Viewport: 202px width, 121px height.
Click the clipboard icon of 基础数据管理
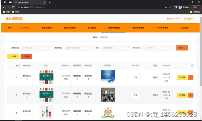62,28
